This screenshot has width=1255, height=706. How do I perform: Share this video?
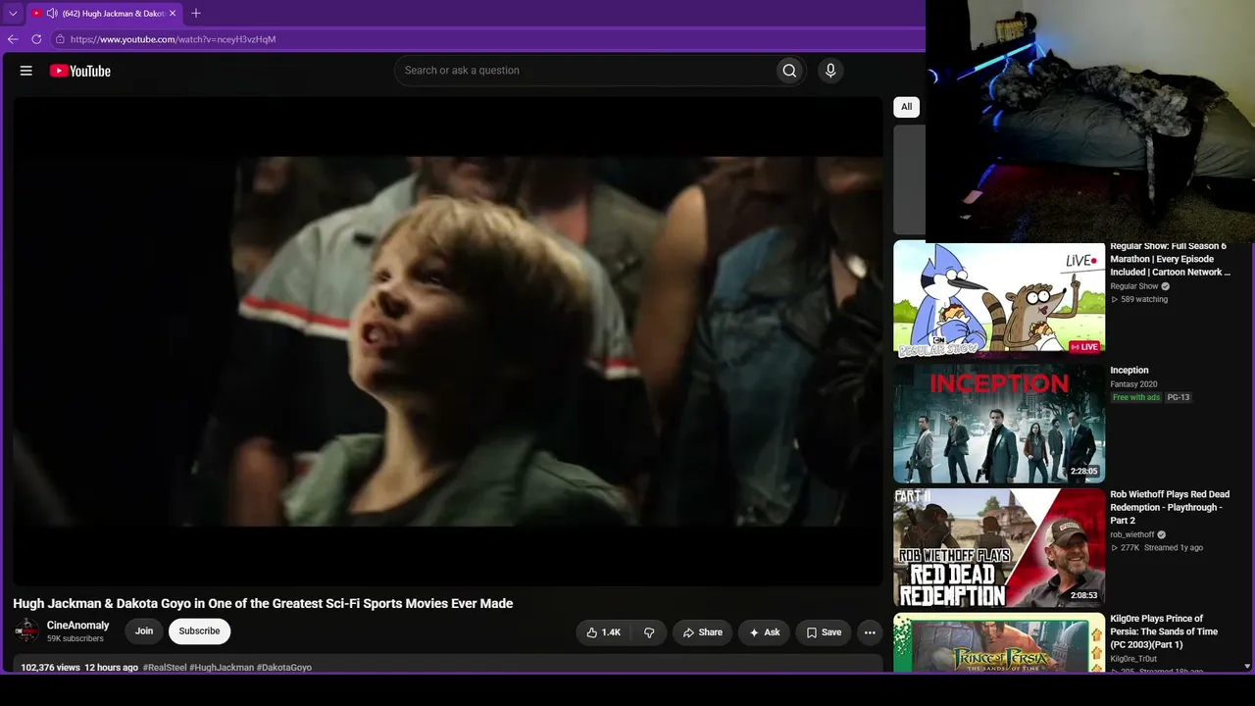coord(703,632)
